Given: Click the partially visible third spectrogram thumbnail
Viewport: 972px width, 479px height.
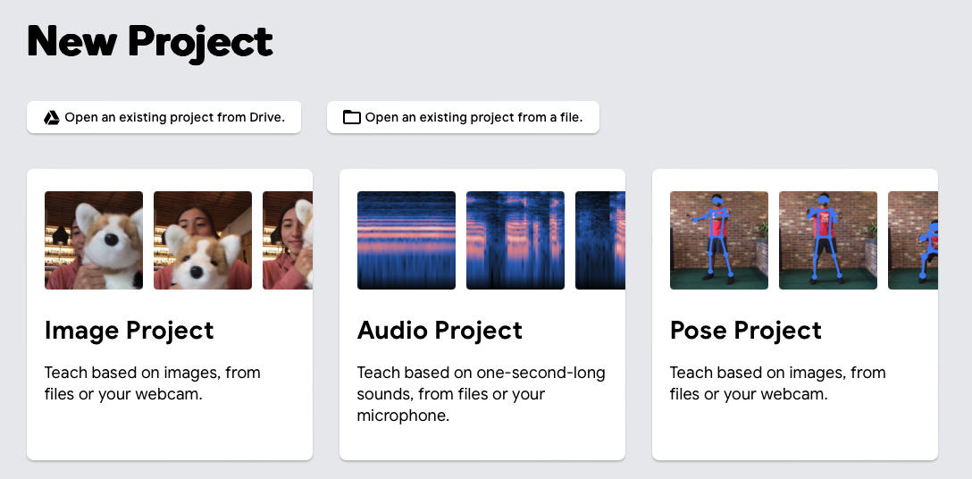Looking at the screenshot, I should point(600,240).
